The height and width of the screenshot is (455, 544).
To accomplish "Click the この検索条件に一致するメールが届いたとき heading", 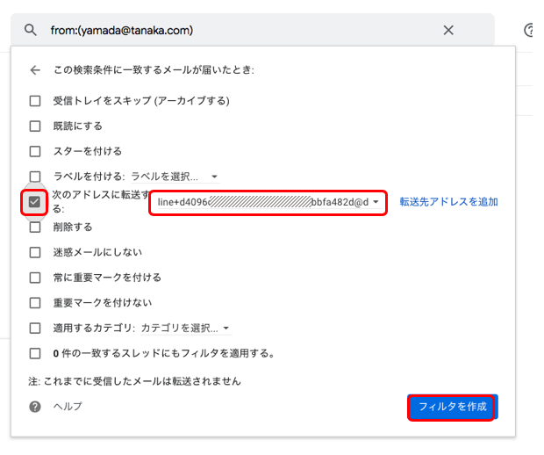I will click(x=154, y=70).
